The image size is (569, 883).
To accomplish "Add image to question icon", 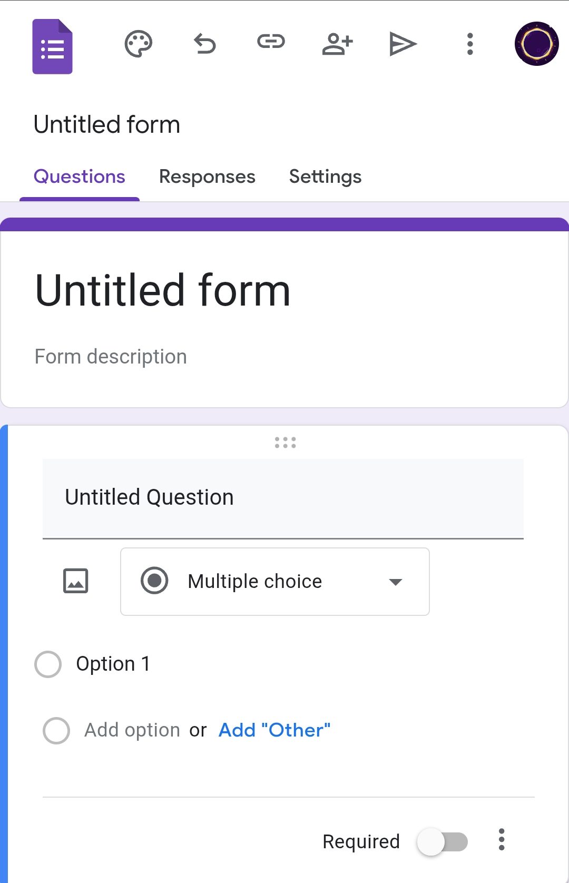I will coord(75,581).
